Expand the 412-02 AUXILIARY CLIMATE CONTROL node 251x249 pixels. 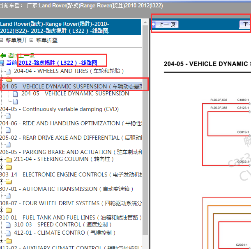[x=2, y=240]
